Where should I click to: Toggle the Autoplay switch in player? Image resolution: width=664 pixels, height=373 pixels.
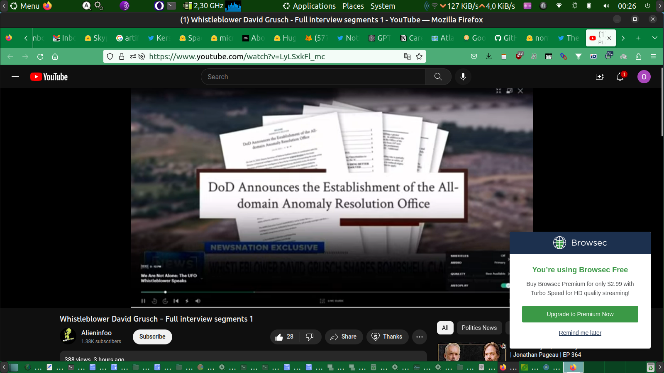505,286
